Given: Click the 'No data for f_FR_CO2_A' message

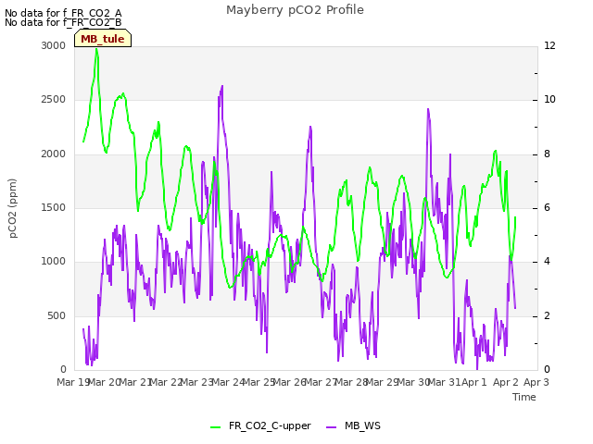Looking at the screenshot, I should [63, 13].
